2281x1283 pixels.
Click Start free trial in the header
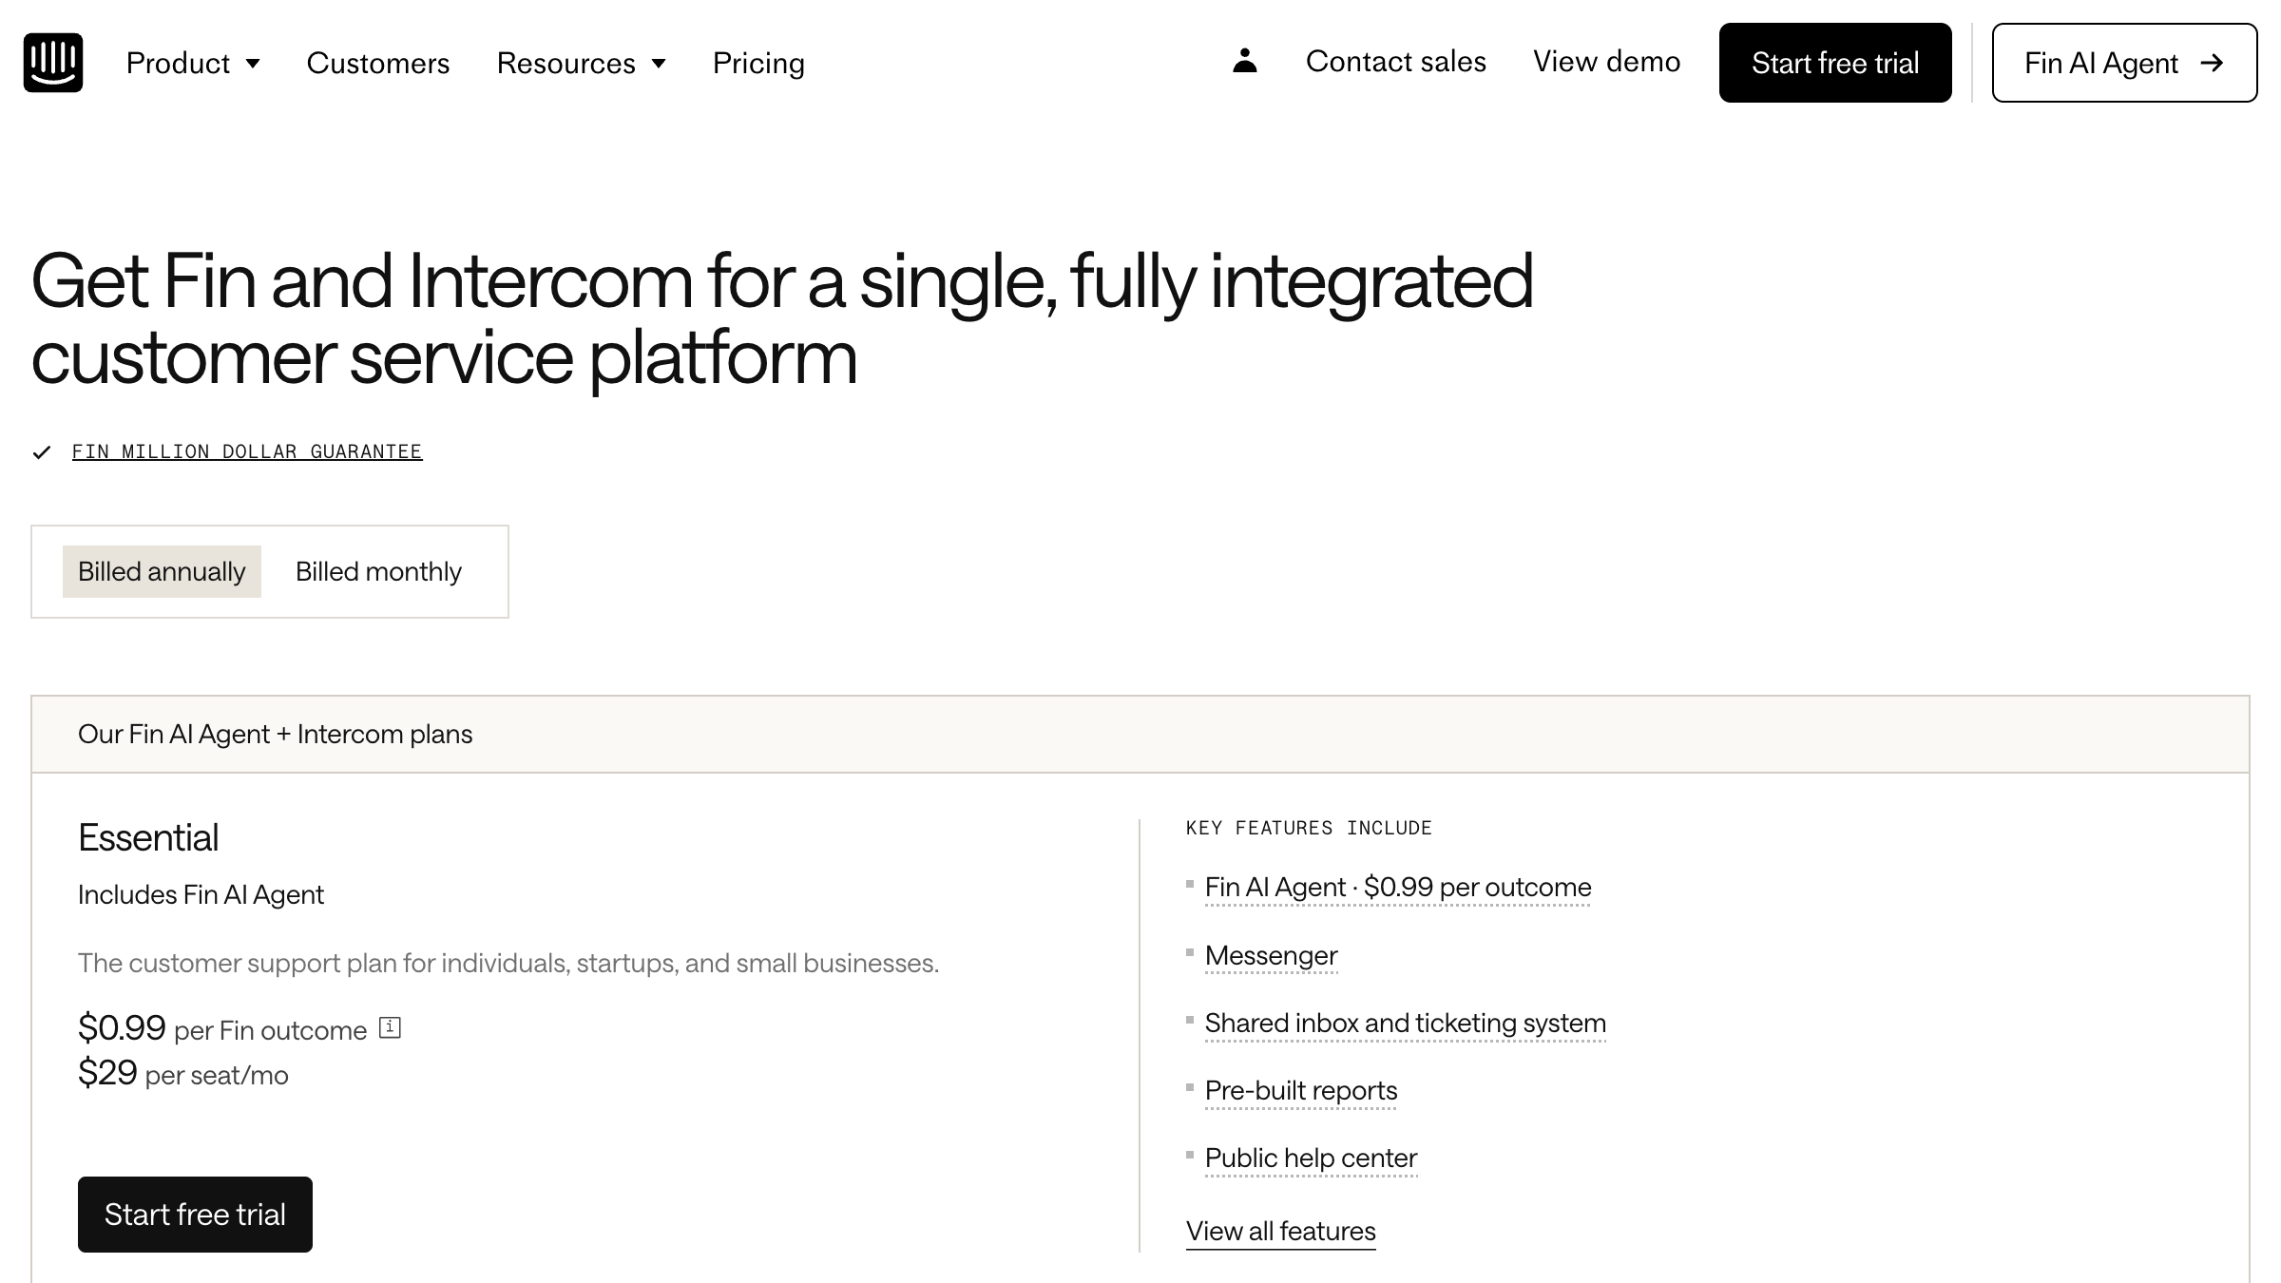pos(1835,63)
